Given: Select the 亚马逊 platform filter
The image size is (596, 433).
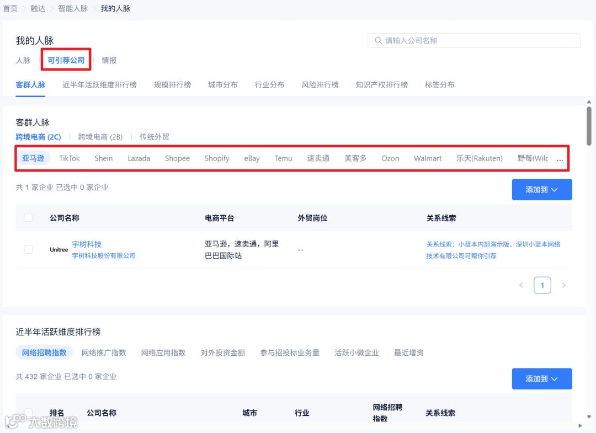Looking at the screenshot, I should coord(33,158).
